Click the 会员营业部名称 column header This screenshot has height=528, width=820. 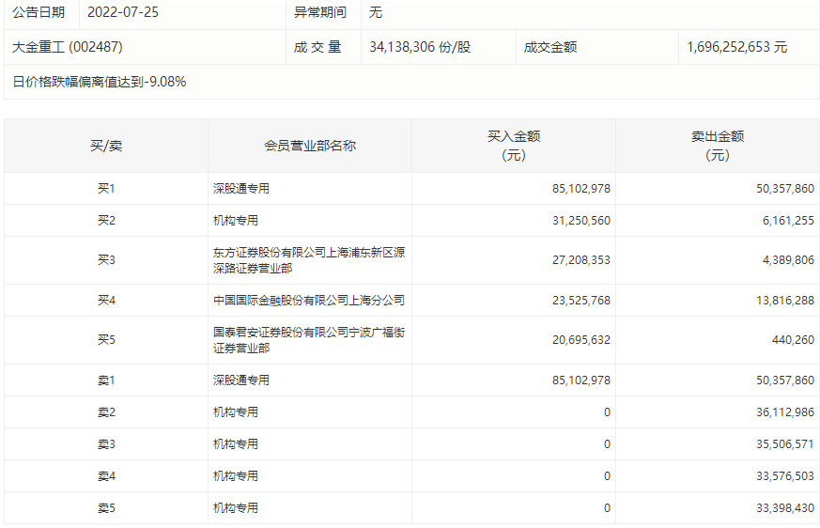(x=309, y=146)
